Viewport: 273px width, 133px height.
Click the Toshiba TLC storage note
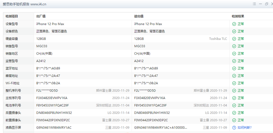[x=218, y=39]
